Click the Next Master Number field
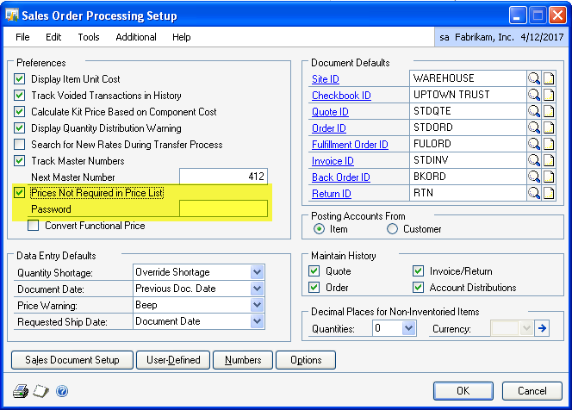Viewport: 572px width, 410px height. pos(223,177)
